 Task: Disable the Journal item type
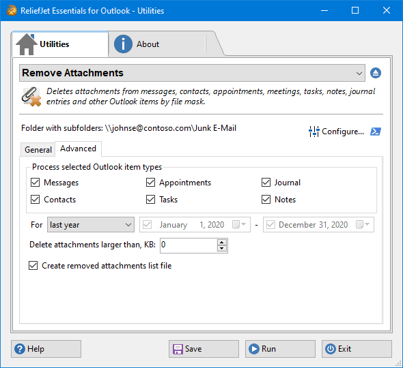(266, 183)
